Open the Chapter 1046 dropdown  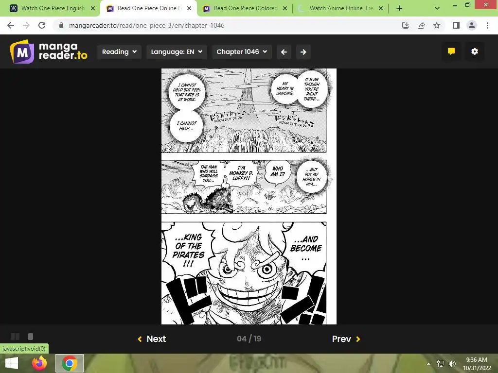tap(242, 51)
